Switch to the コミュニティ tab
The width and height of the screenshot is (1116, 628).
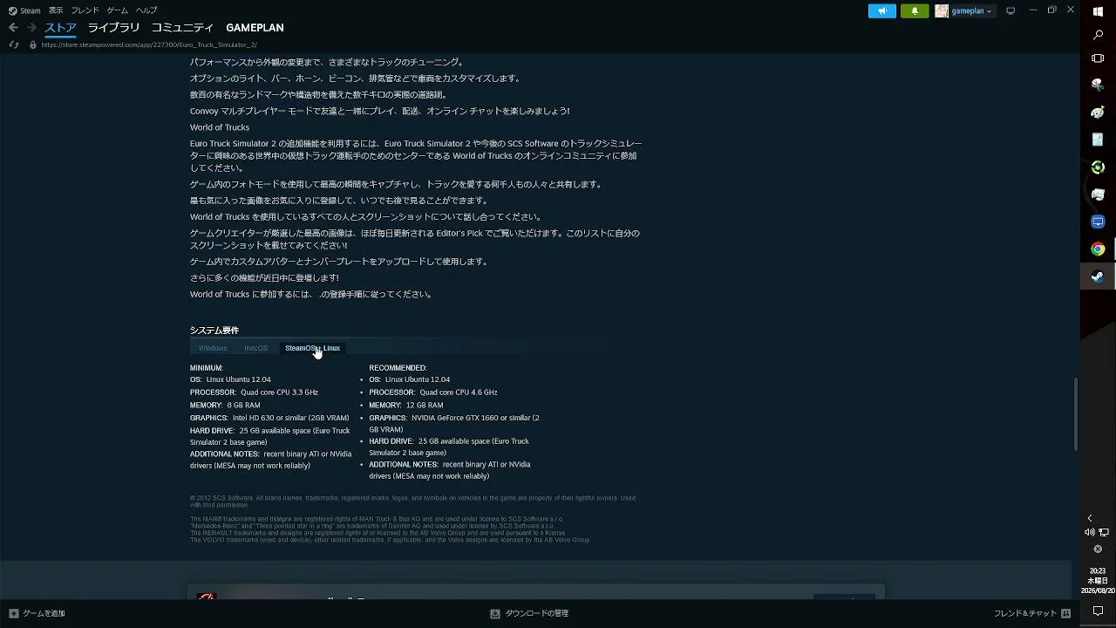182,28
